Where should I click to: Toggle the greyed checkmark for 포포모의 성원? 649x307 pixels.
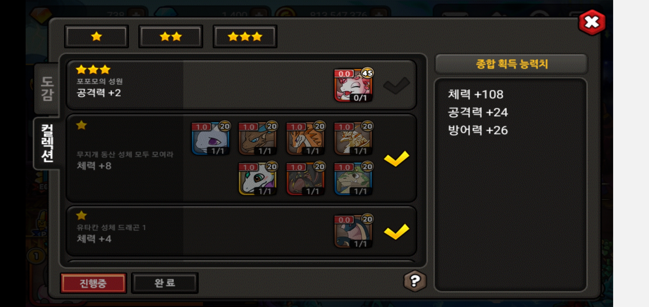click(x=397, y=85)
